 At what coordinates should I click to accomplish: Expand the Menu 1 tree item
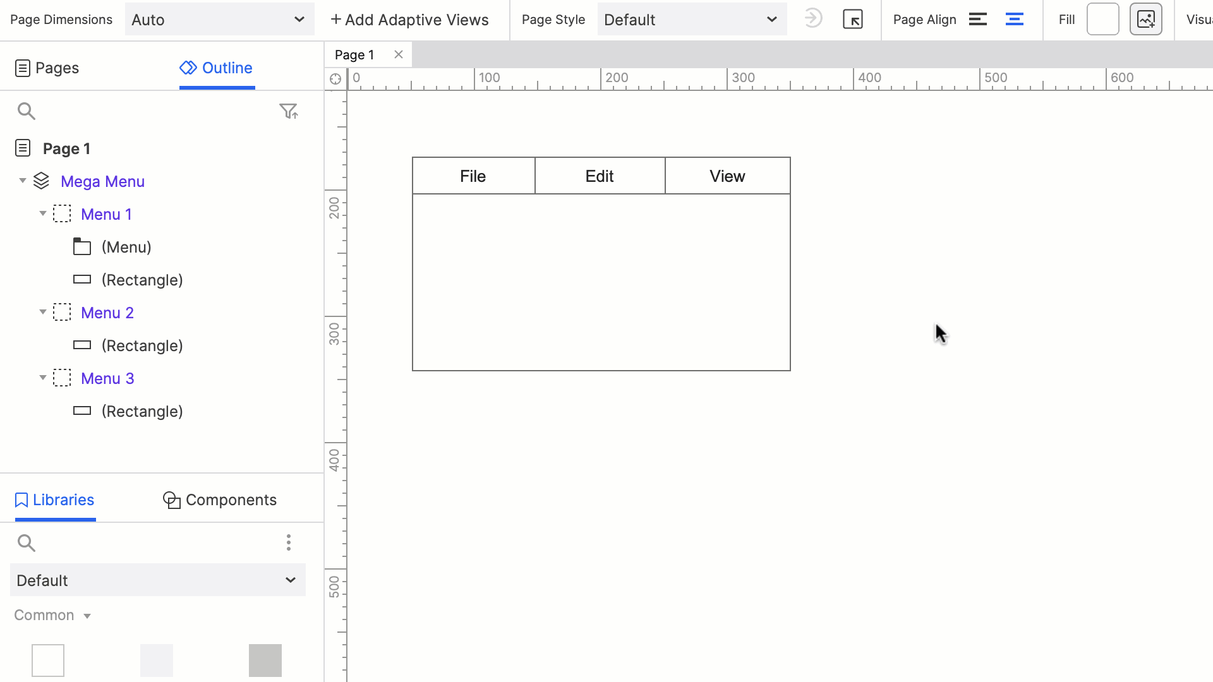point(42,214)
